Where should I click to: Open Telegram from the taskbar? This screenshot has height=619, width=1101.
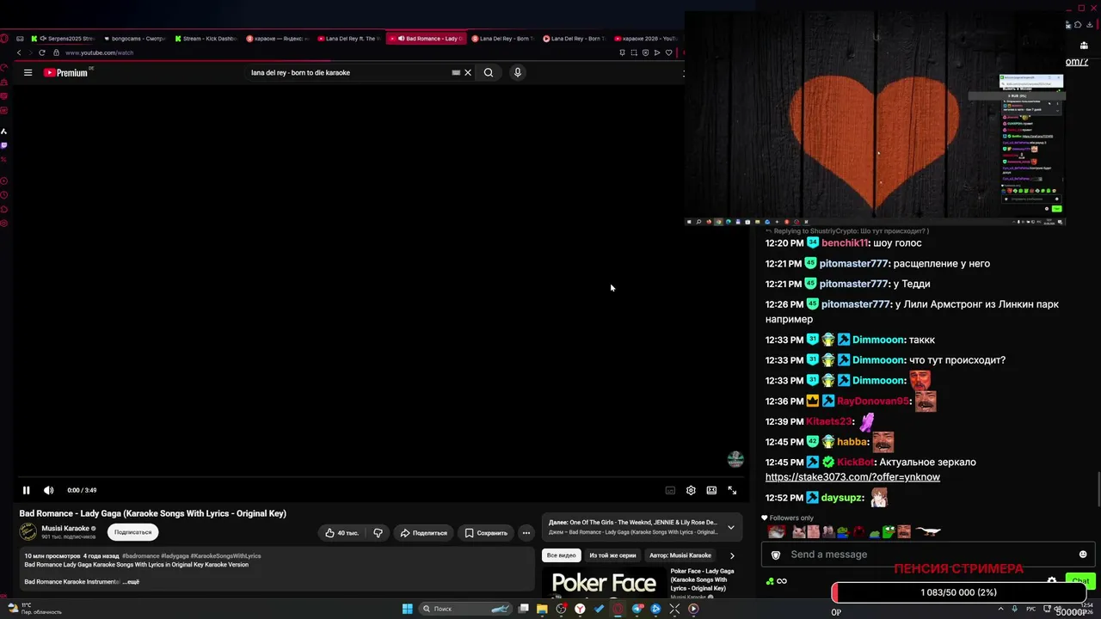(637, 609)
